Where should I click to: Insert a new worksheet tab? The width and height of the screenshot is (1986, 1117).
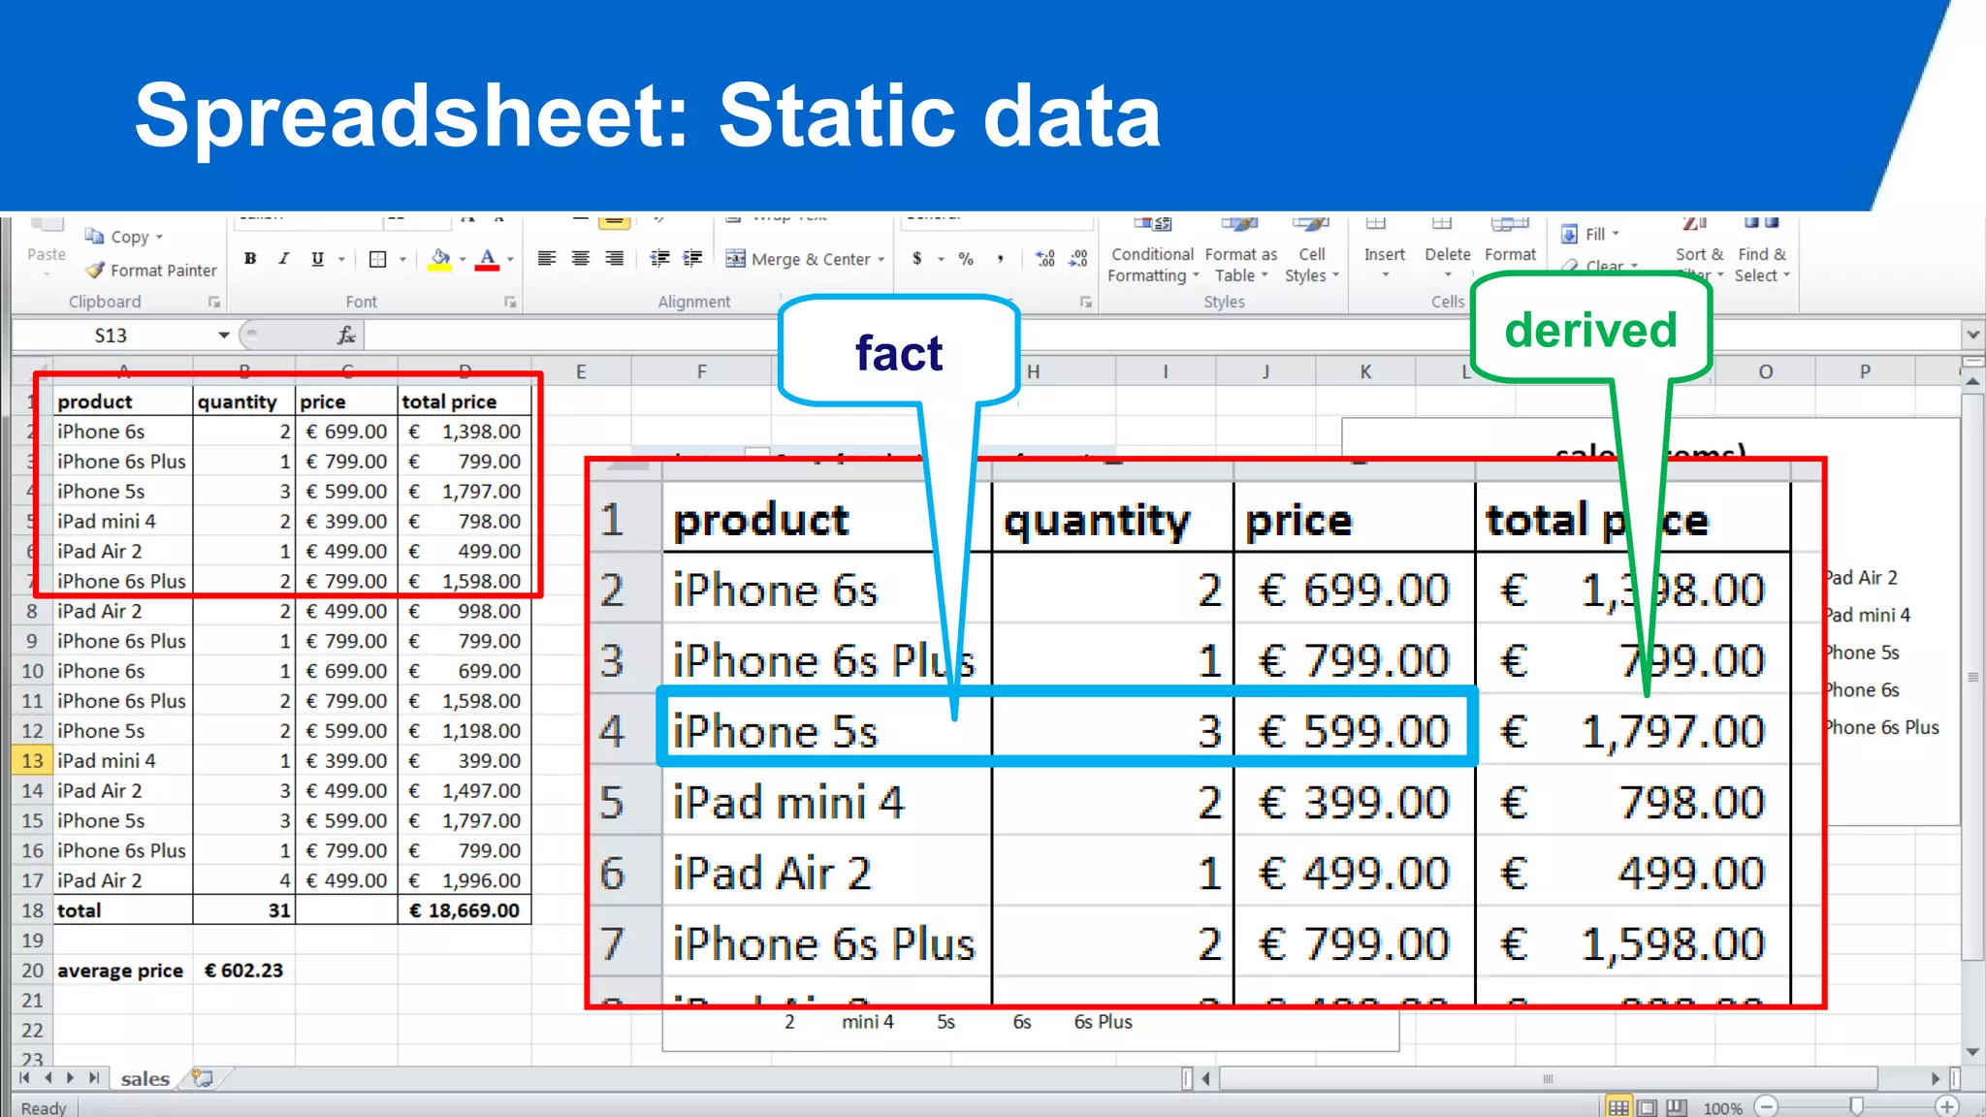tap(203, 1078)
